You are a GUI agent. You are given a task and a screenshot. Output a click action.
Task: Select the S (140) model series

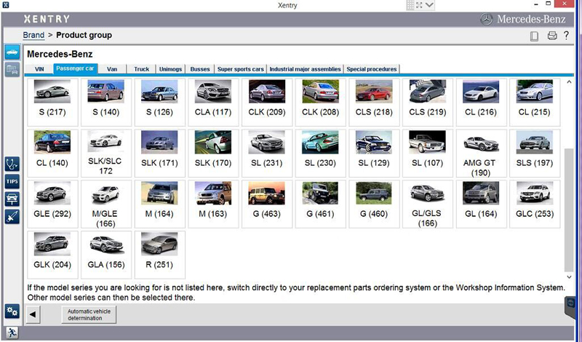coord(105,102)
